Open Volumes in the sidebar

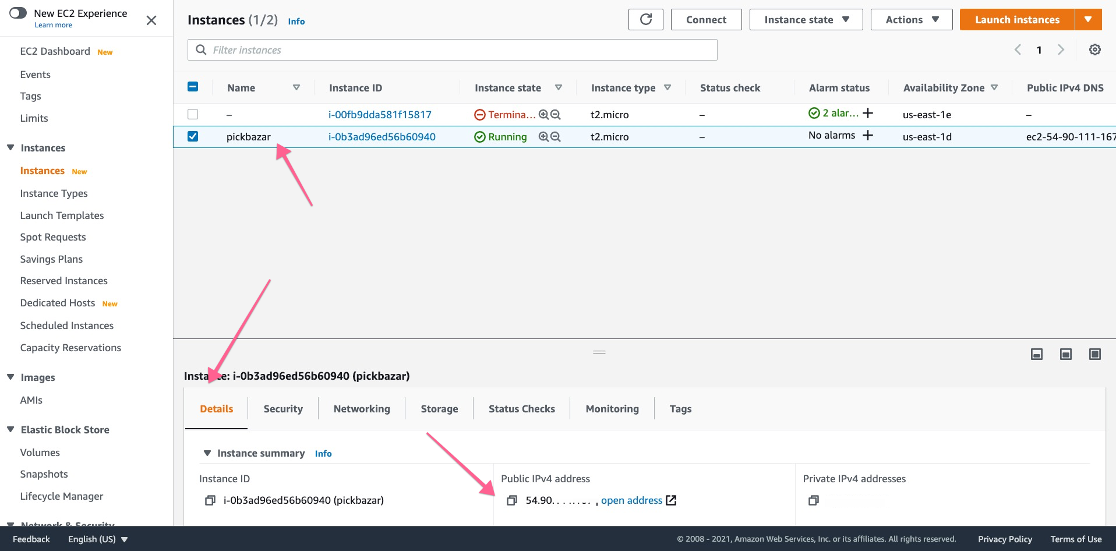click(x=40, y=453)
